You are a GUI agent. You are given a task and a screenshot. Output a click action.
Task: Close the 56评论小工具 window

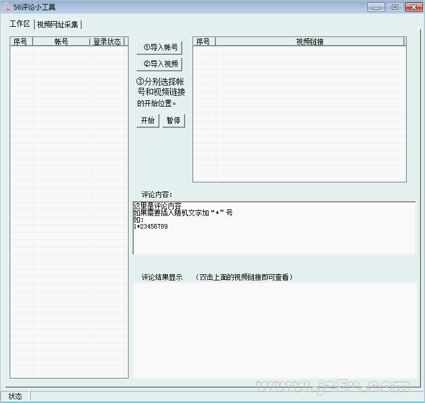tap(414, 7)
